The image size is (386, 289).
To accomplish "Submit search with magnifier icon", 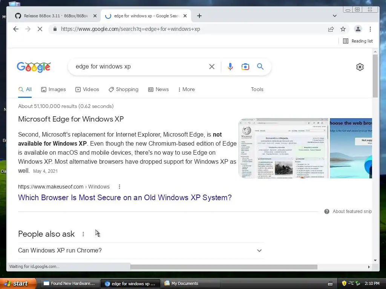I will 260,66.
